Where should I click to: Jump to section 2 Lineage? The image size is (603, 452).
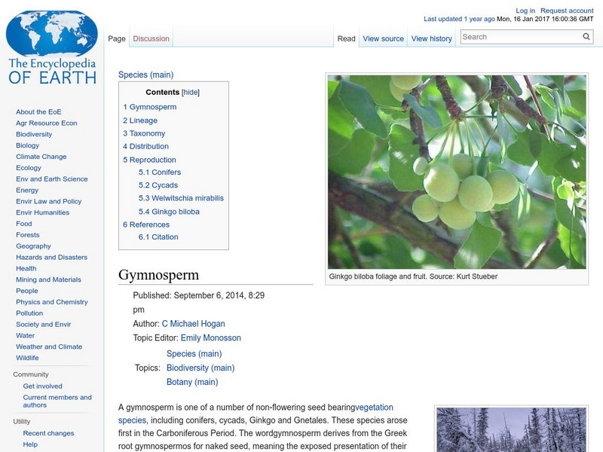tap(140, 121)
